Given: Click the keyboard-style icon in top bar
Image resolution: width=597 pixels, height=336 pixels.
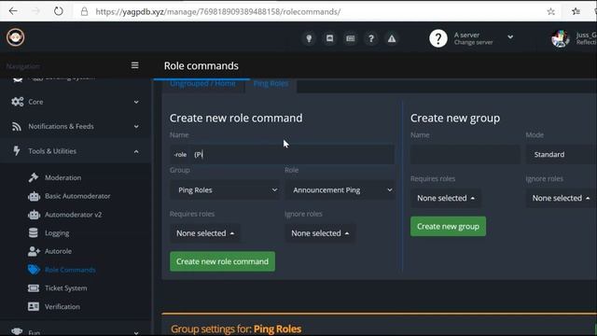Looking at the screenshot, I should pyautogui.click(x=351, y=38).
